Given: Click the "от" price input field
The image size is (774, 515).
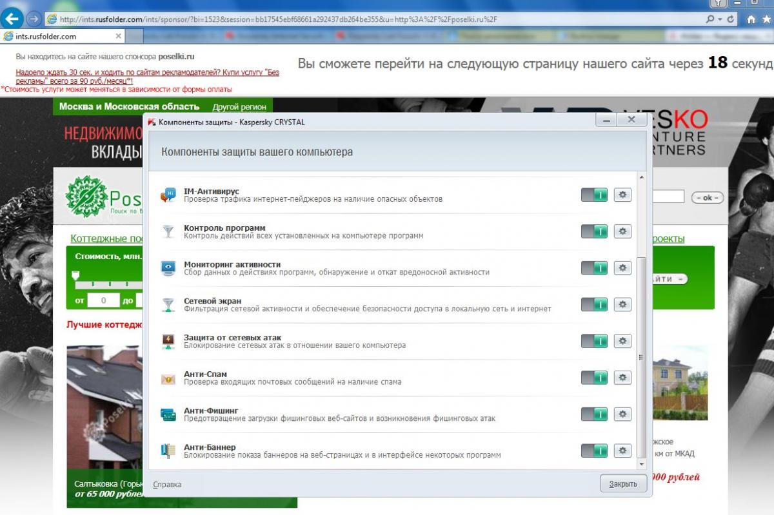Looking at the screenshot, I should coord(103,300).
